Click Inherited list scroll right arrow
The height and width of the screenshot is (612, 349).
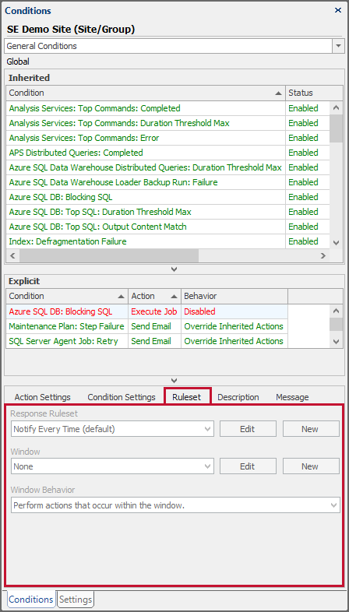[x=323, y=255]
